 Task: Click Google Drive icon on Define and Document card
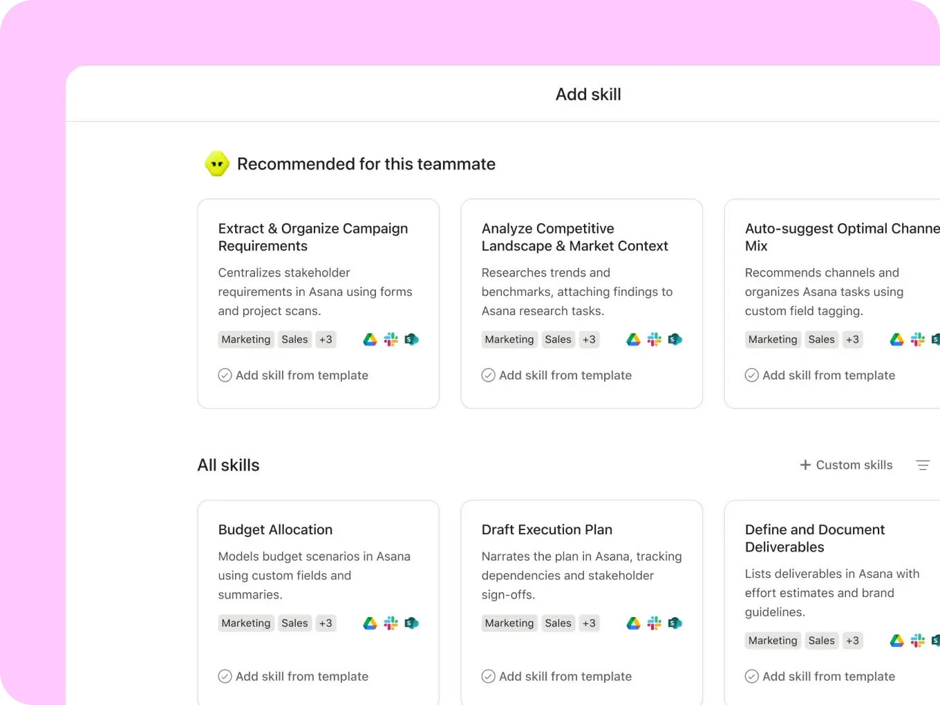[x=897, y=641]
